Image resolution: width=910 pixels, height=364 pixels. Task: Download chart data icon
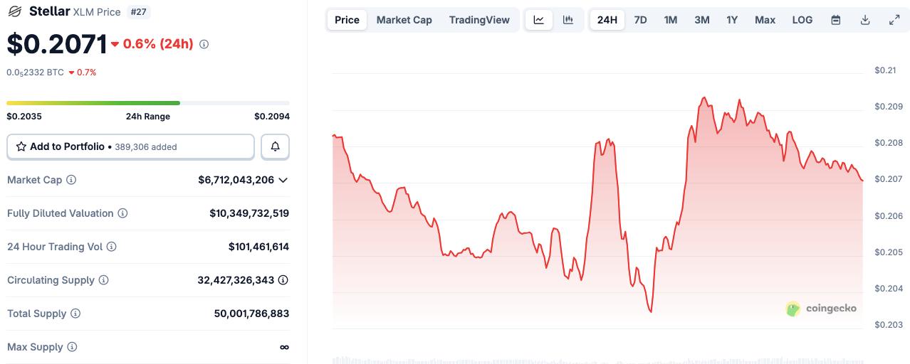865,20
